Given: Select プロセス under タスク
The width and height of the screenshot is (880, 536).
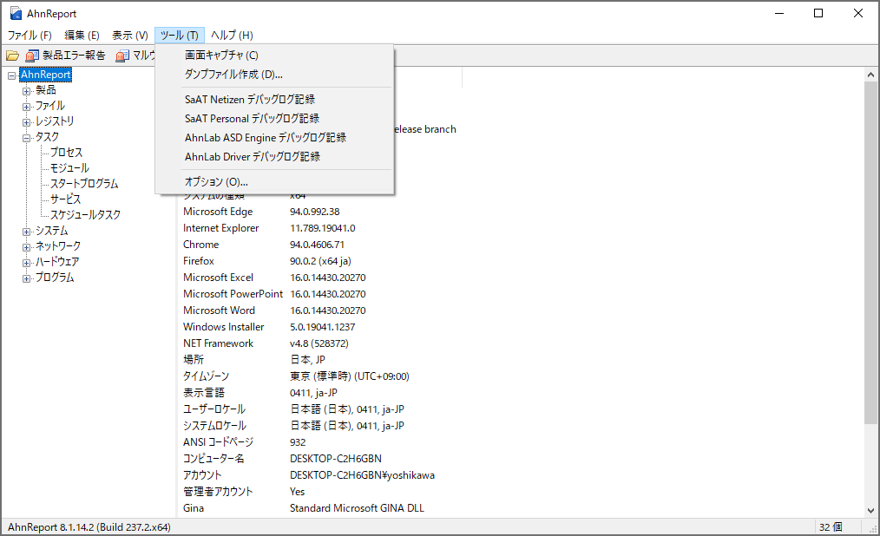Looking at the screenshot, I should [66, 153].
